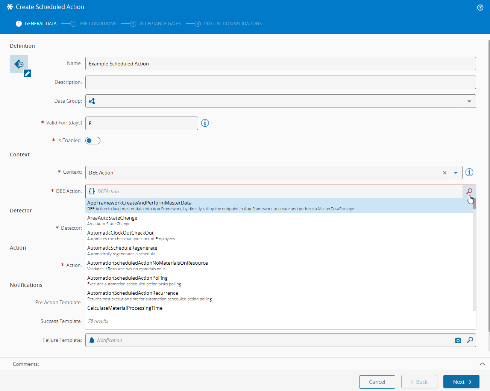This screenshot has height=391, width=490.
Task: Click the Next button
Action: point(461,382)
